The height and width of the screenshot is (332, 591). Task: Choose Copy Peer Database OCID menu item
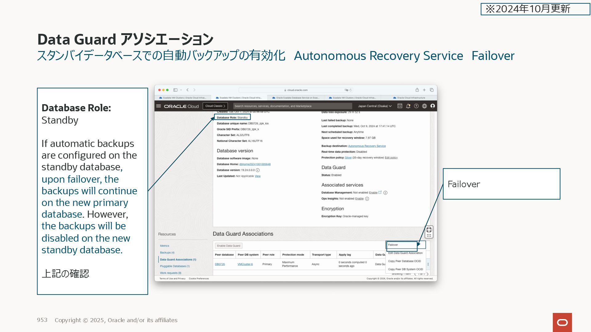click(404, 261)
